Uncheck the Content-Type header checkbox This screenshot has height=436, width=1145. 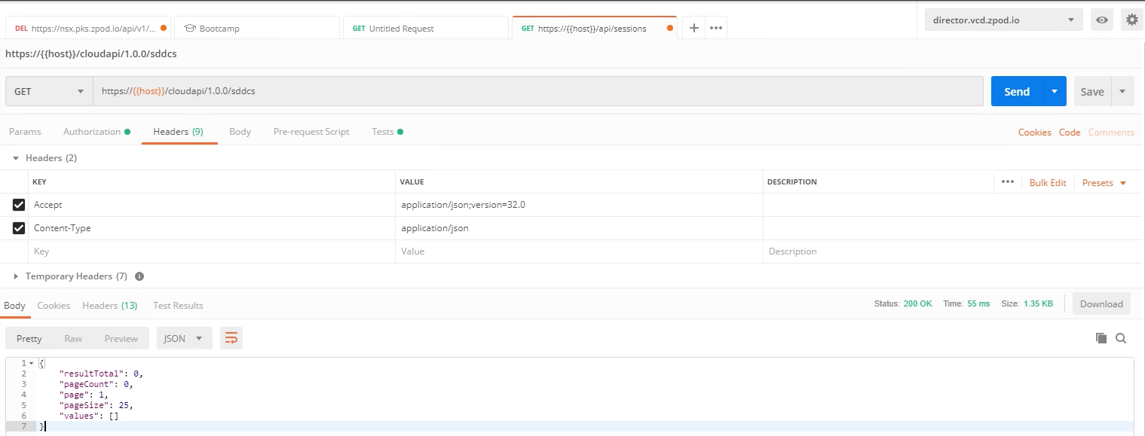pyautogui.click(x=19, y=228)
